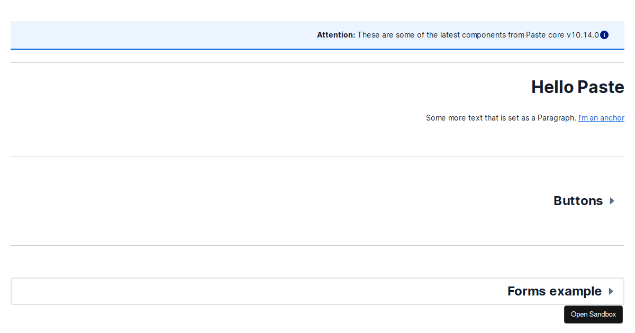This screenshot has height=333, width=635.
Task: Open Sandbox via the black button
Action: click(593, 314)
